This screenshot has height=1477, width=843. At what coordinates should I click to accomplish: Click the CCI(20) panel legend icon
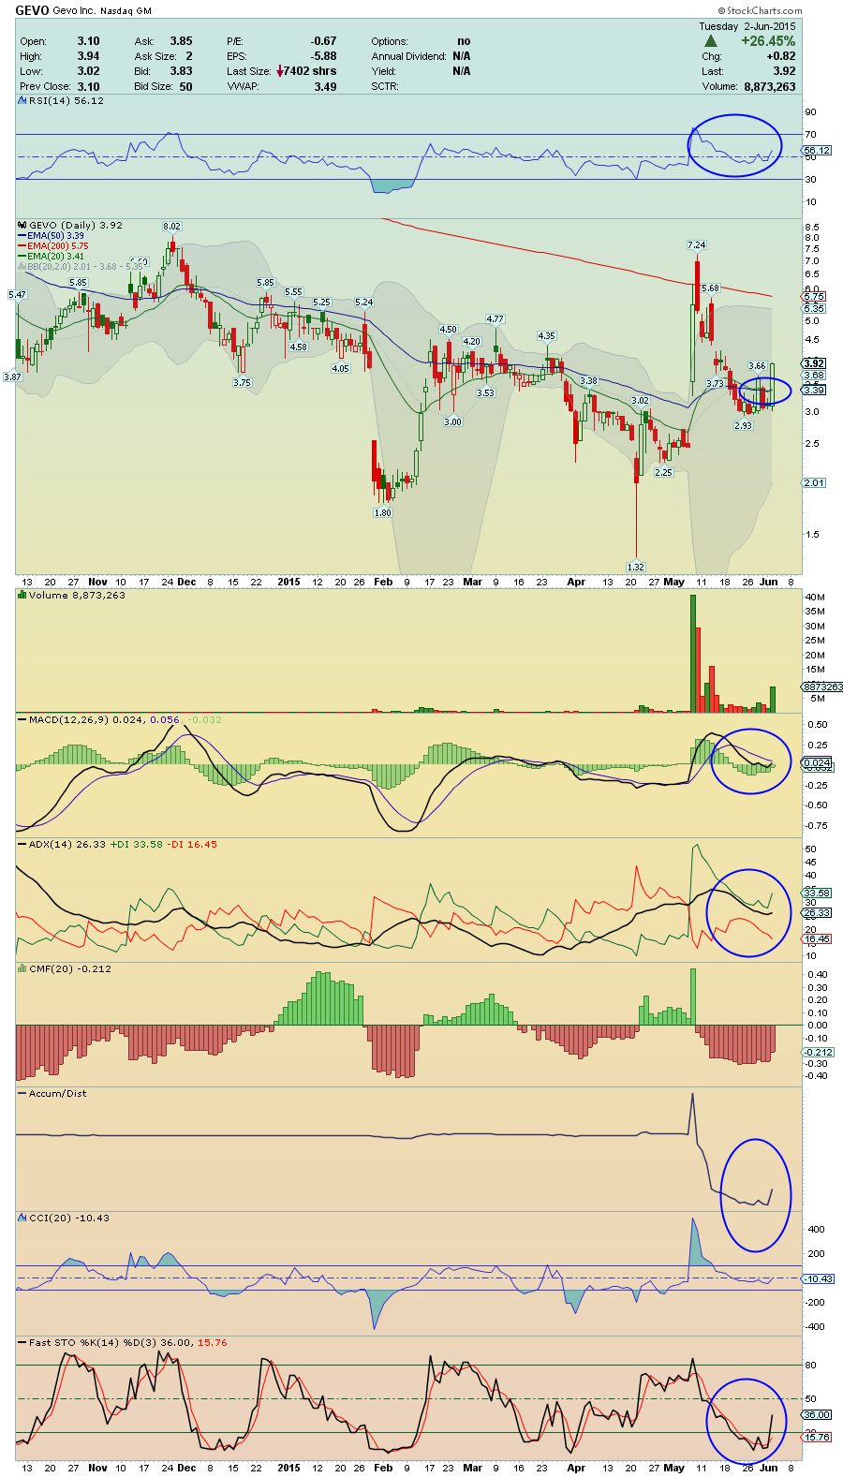pyautogui.click(x=22, y=1218)
